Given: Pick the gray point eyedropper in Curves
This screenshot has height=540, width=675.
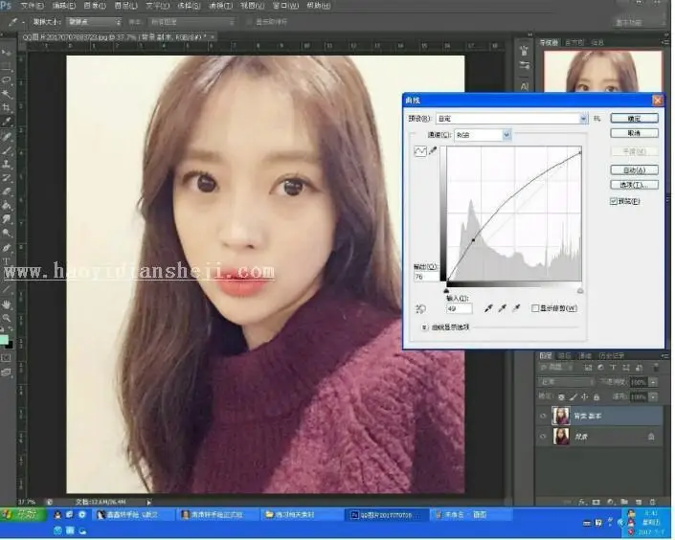Looking at the screenshot, I should 502,308.
